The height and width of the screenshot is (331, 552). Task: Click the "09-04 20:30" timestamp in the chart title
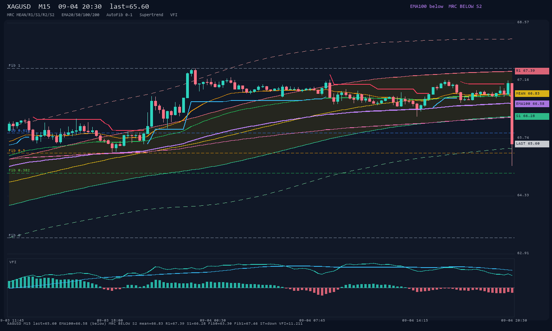point(80,7)
